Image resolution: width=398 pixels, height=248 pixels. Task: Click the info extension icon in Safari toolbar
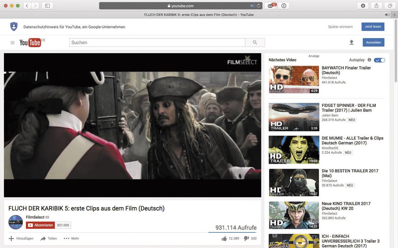click(x=284, y=6)
